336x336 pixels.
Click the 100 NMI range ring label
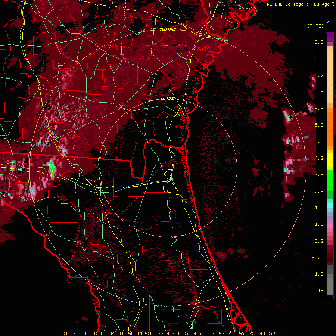[x=168, y=29]
